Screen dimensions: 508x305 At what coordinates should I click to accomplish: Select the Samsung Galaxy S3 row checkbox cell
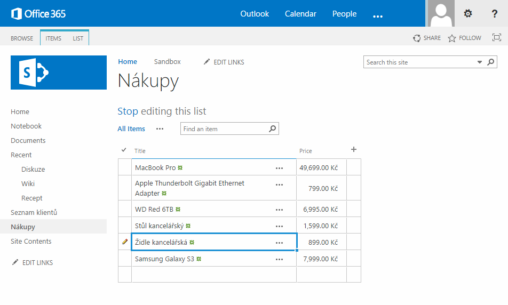point(125,259)
